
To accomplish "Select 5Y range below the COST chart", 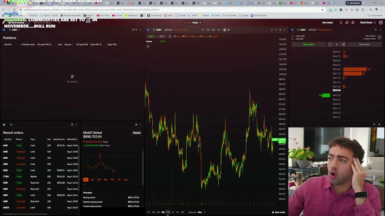I will point(177,212).
